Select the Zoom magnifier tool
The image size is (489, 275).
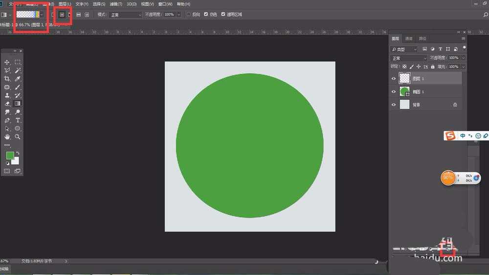(x=18, y=137)
